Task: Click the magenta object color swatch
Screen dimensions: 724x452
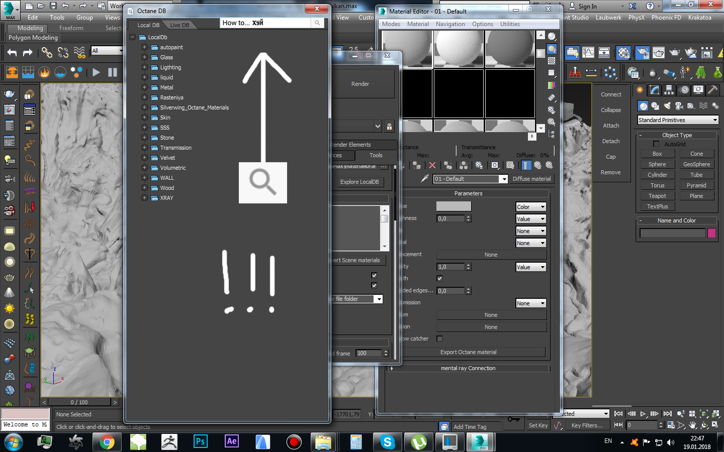Action: point(711,233)
